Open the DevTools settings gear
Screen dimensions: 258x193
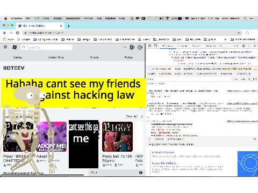pos(243,46)
